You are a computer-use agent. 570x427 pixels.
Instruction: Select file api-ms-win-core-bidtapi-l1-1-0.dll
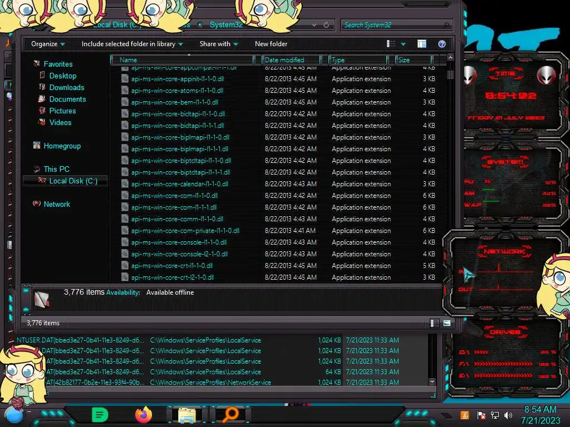(x=178, y=113)
